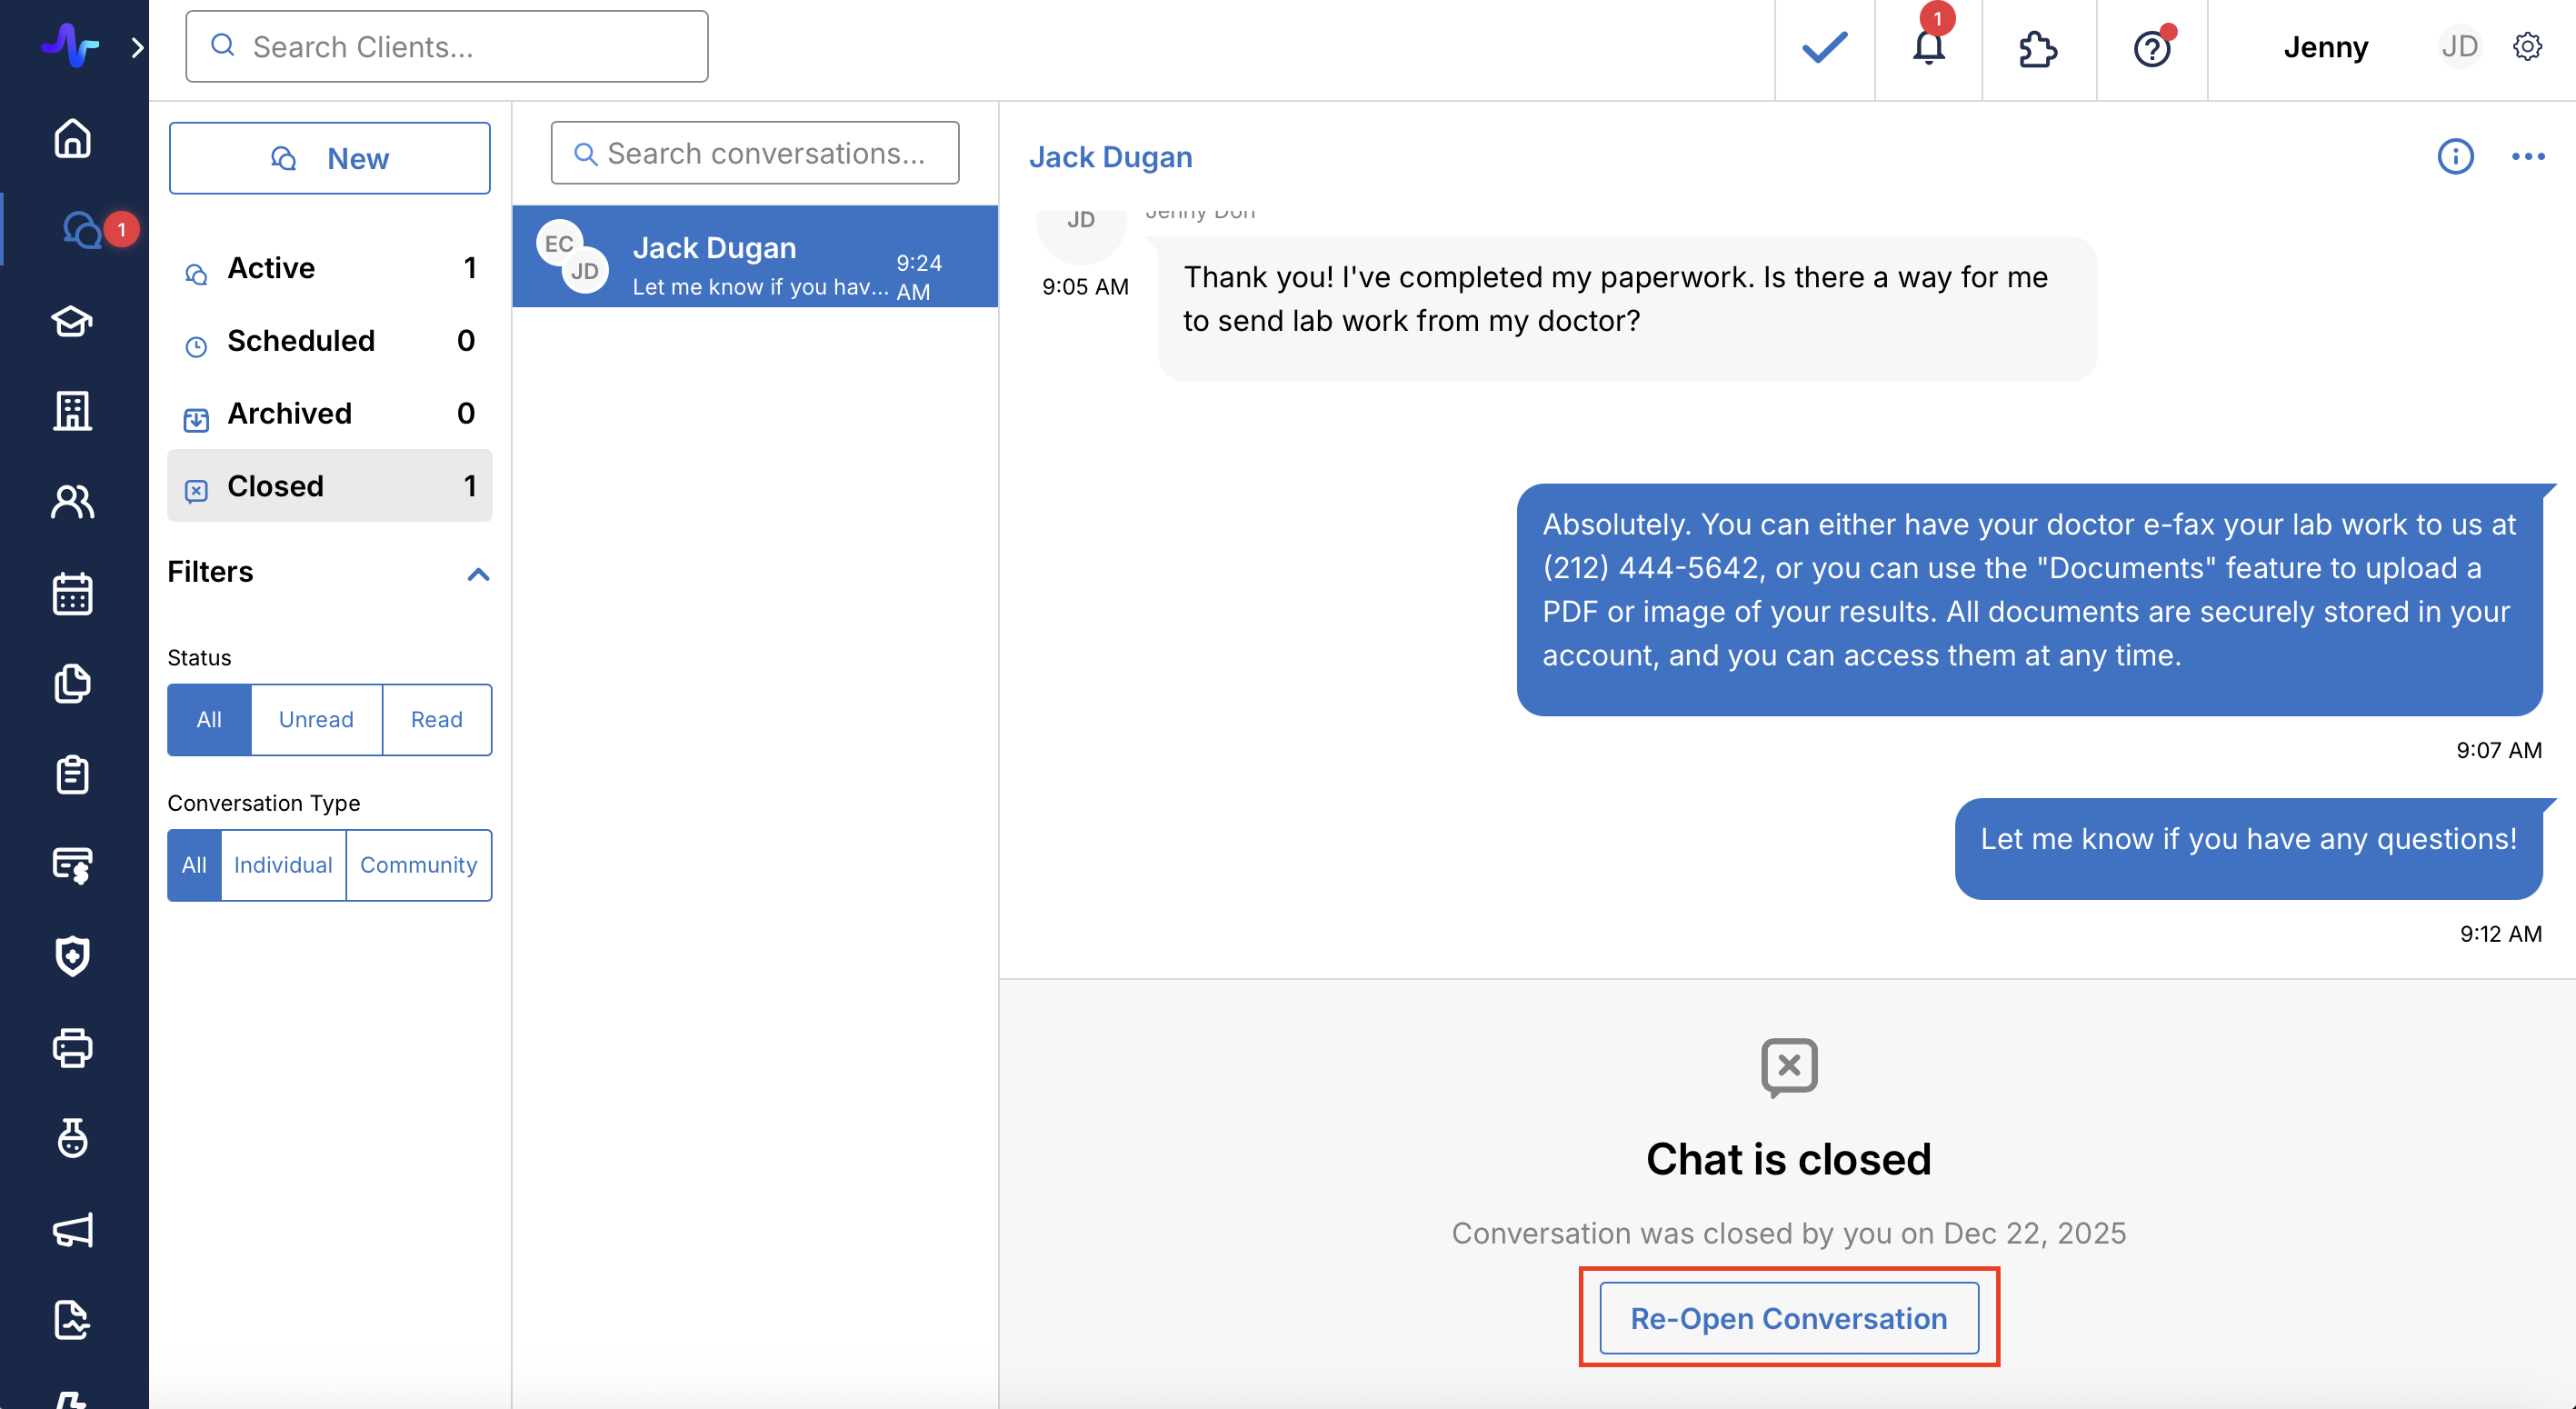
Task: Open the help question mark icon
Action: point(2151,48)
